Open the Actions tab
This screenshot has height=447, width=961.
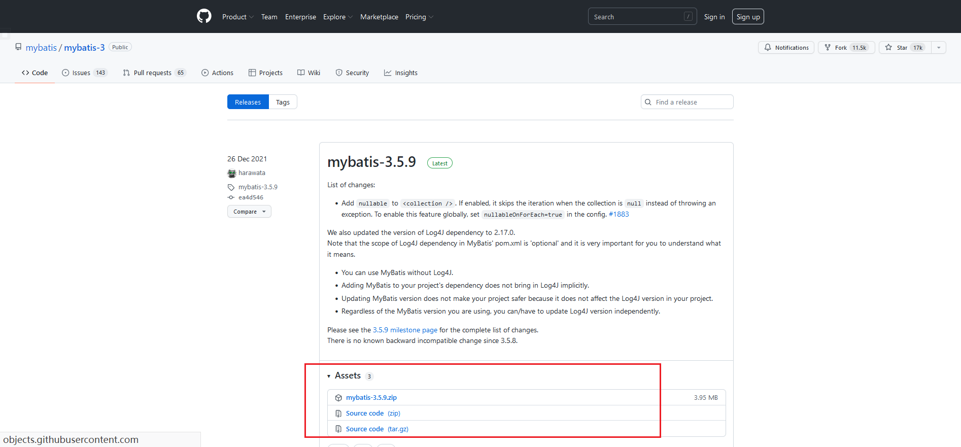click(217, 73)
